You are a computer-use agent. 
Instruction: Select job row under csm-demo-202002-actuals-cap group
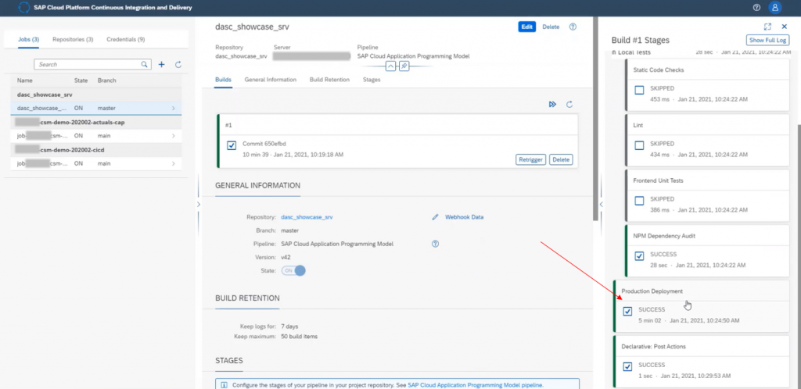click(x=96, y=136)
